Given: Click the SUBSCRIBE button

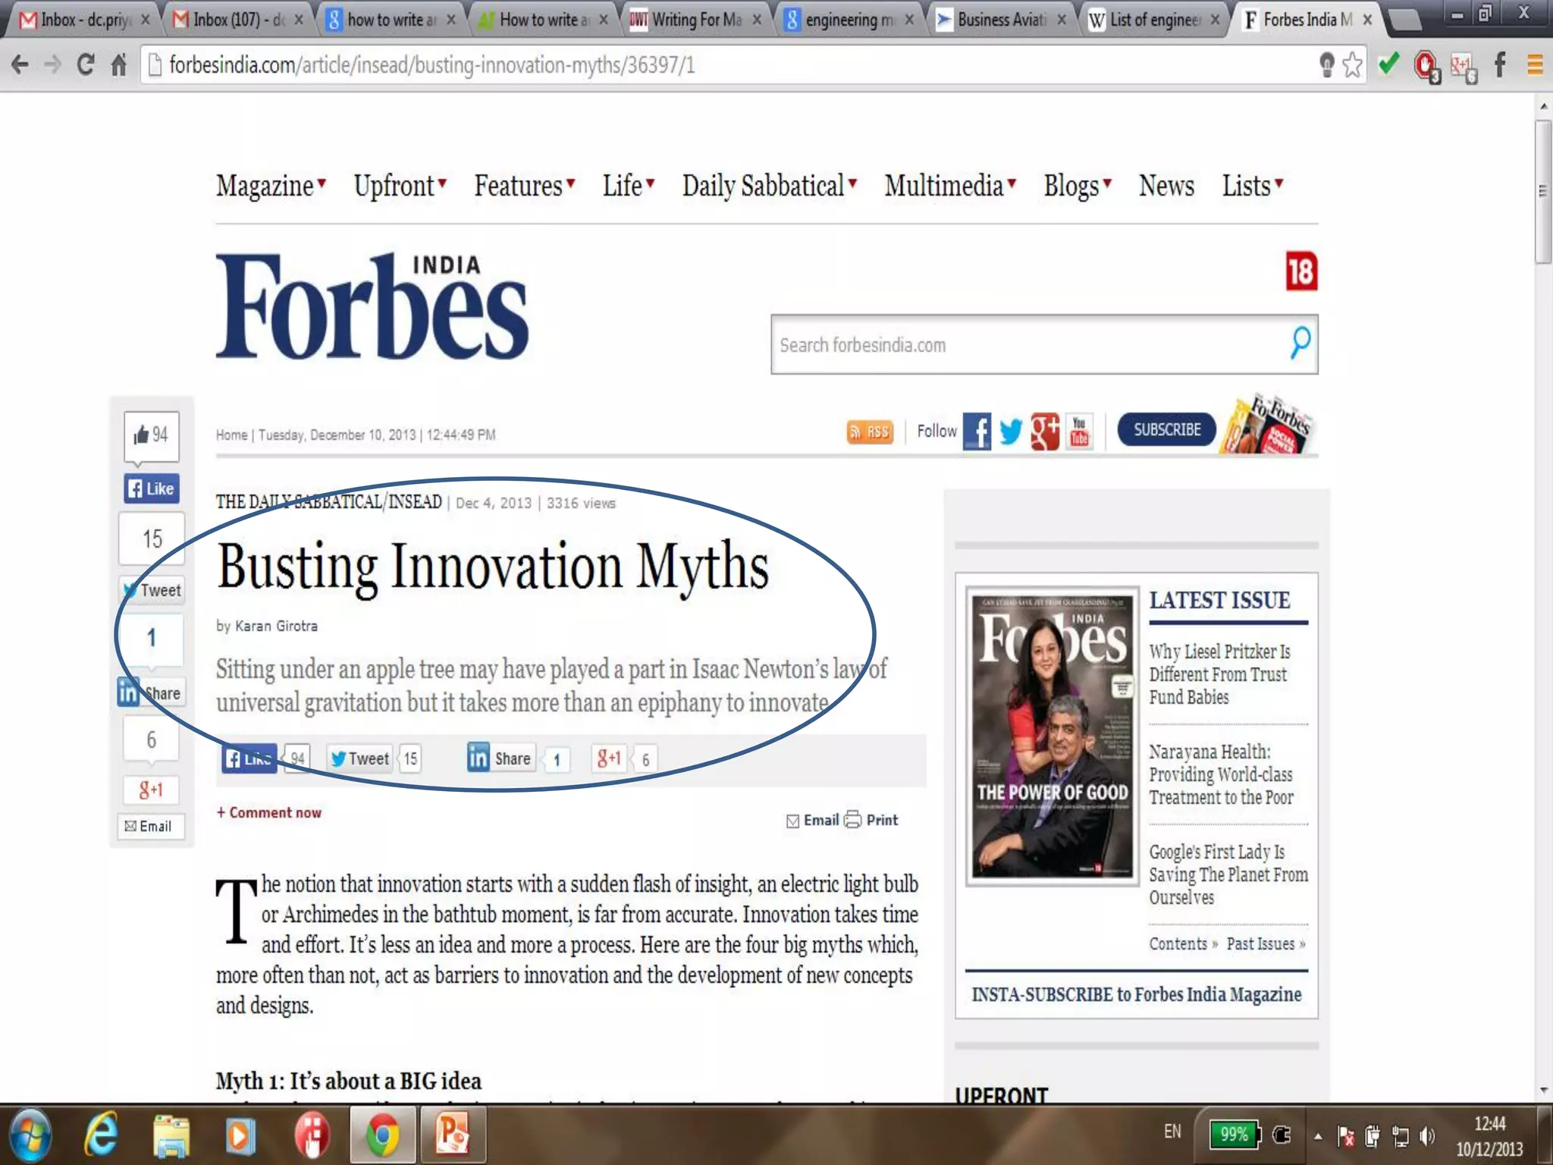Looking at the screenshot, I should 1166,430.
